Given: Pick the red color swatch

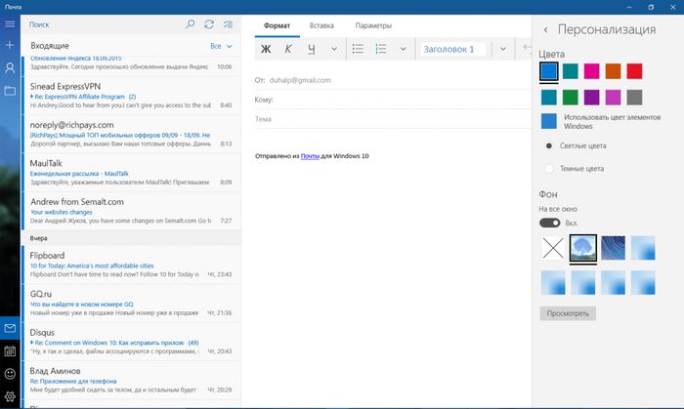Looking at the screenshot, I should [x=634, y=71].
